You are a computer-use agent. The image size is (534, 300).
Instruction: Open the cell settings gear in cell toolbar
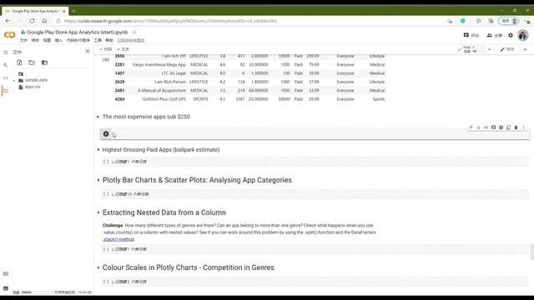[501, 127]
